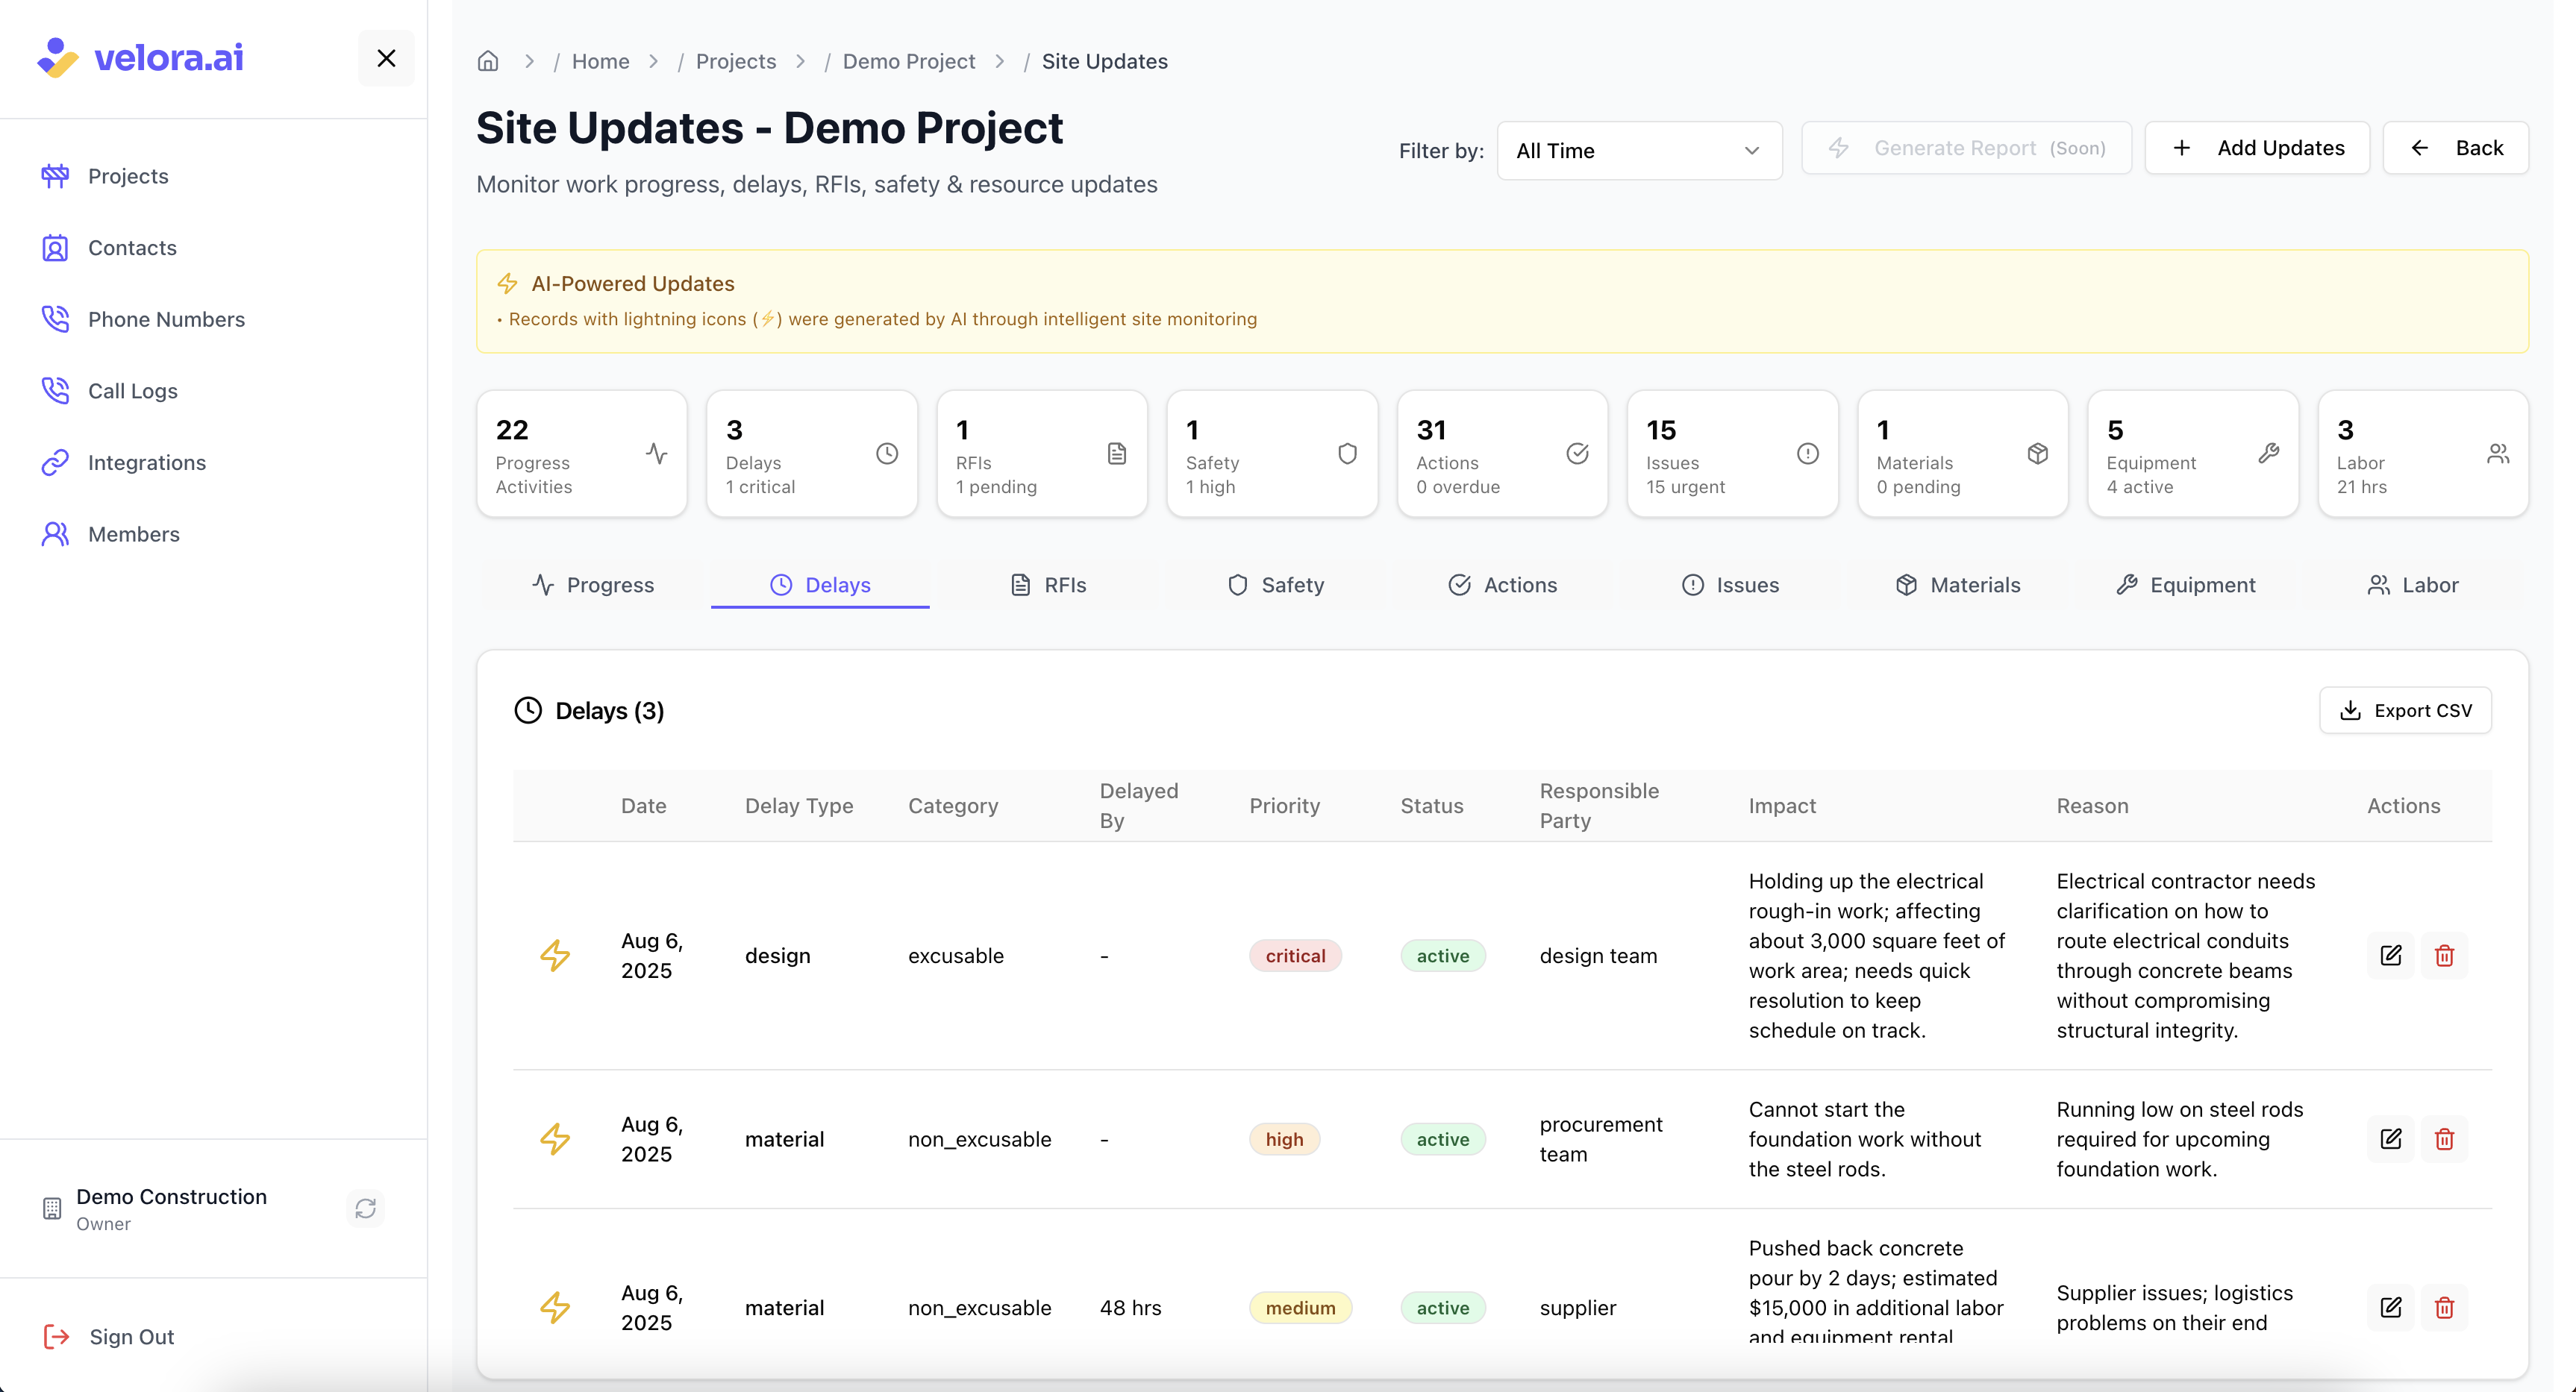Viewport: 2576px width, 1392px height.
Task: Switch to the Safety tab
Action: (1276, 585)
